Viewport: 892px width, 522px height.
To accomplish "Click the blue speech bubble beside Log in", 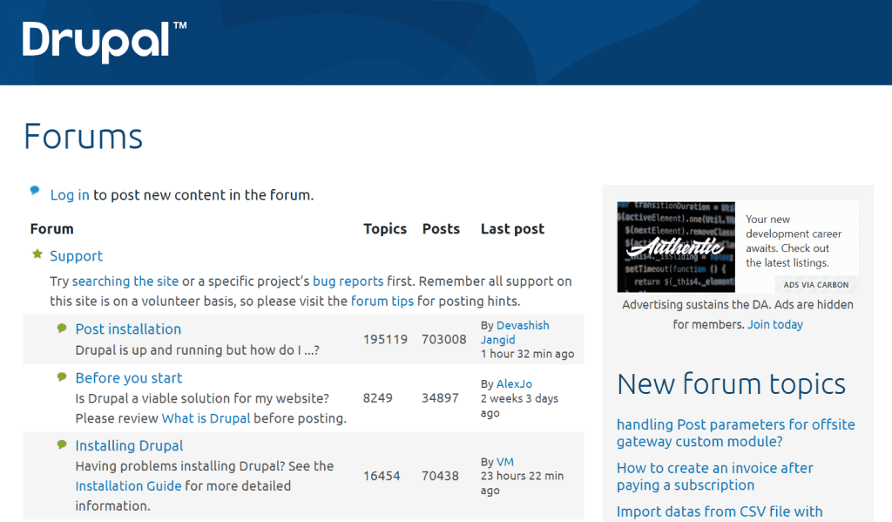I will point(35,190).
